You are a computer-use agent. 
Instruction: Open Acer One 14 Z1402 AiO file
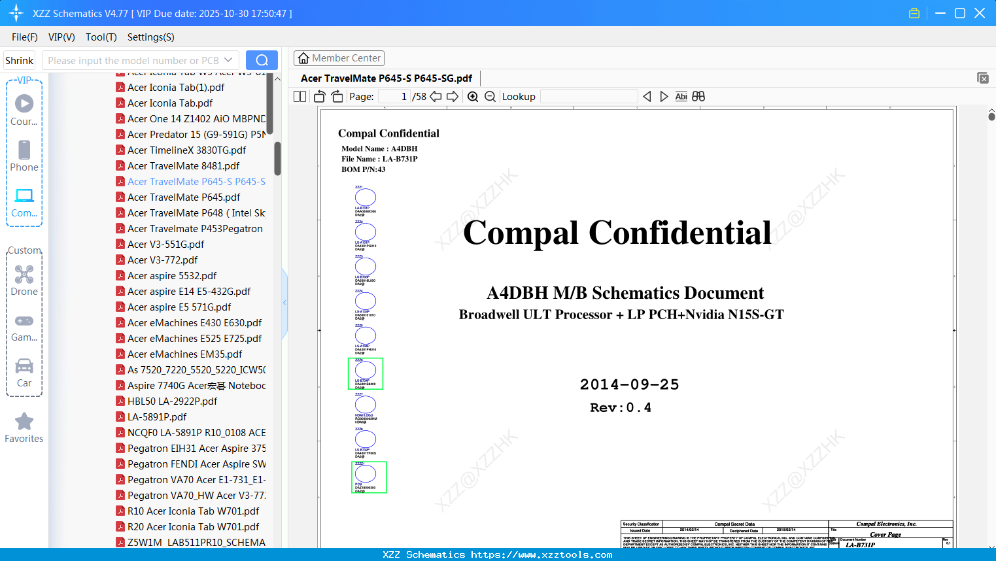click(x=197, y=118)
